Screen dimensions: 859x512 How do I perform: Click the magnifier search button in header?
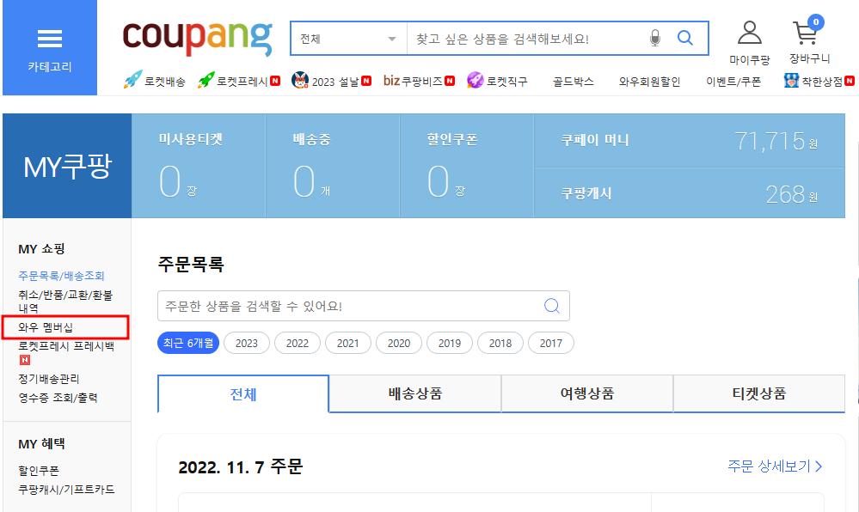click(684, 39)
